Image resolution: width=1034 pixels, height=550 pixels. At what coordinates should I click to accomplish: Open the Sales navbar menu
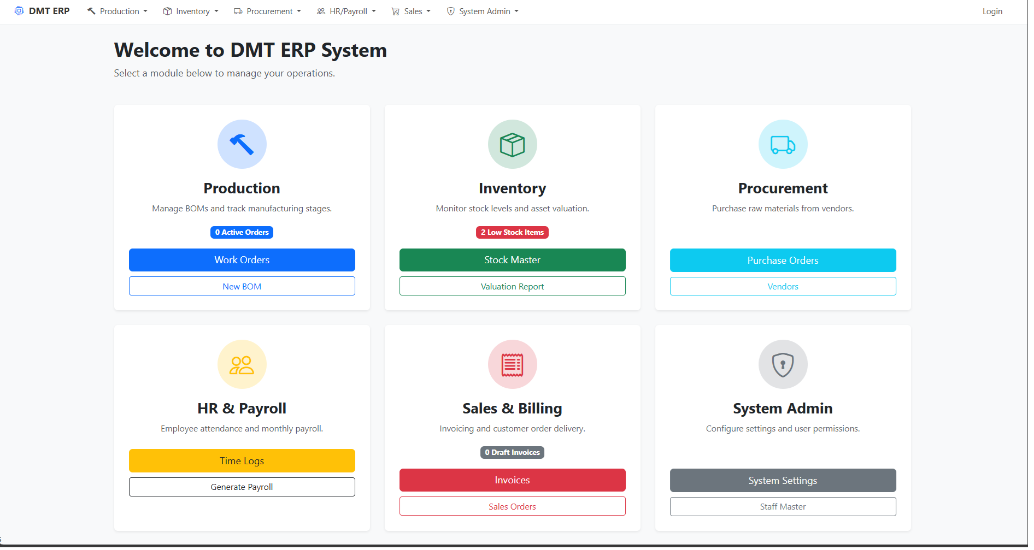pos(412,11)
